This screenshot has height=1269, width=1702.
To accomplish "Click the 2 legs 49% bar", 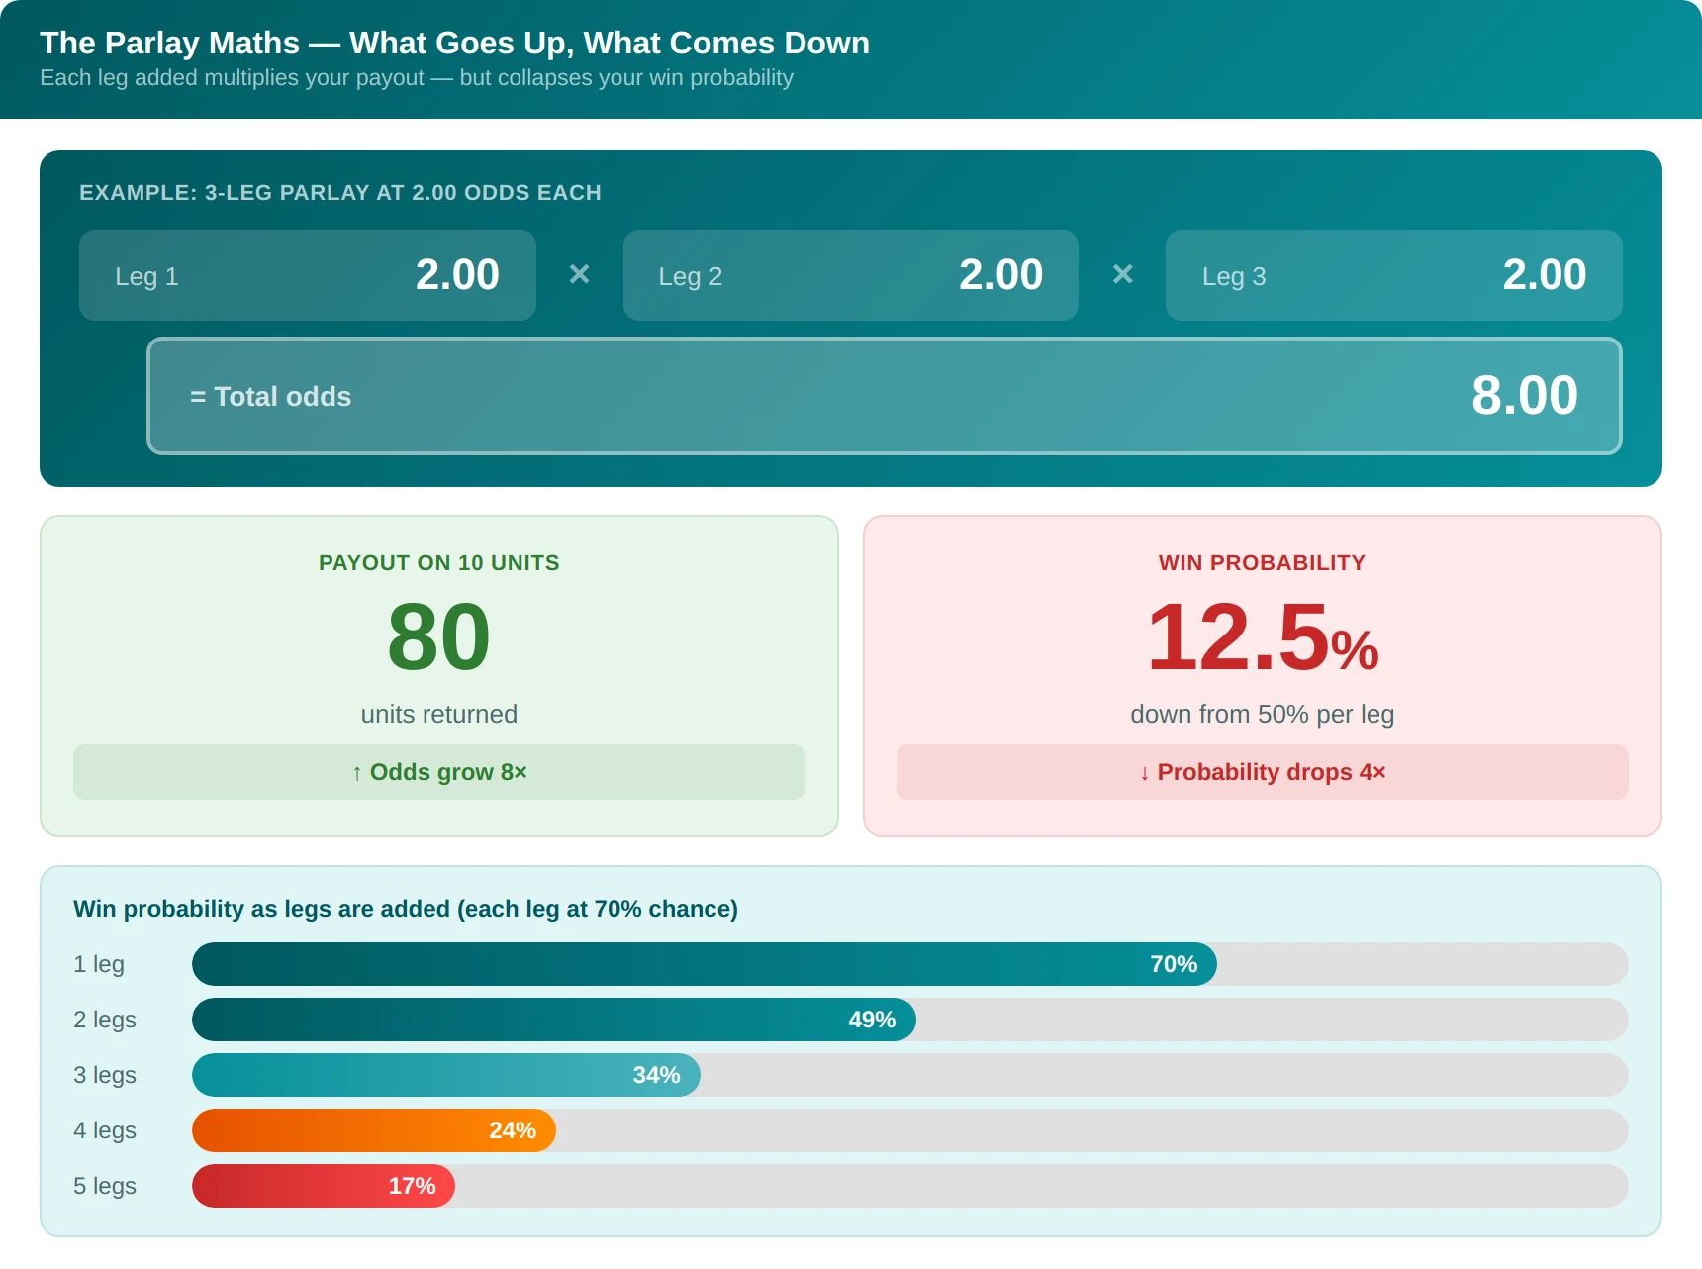I will tap(554, 1020).
